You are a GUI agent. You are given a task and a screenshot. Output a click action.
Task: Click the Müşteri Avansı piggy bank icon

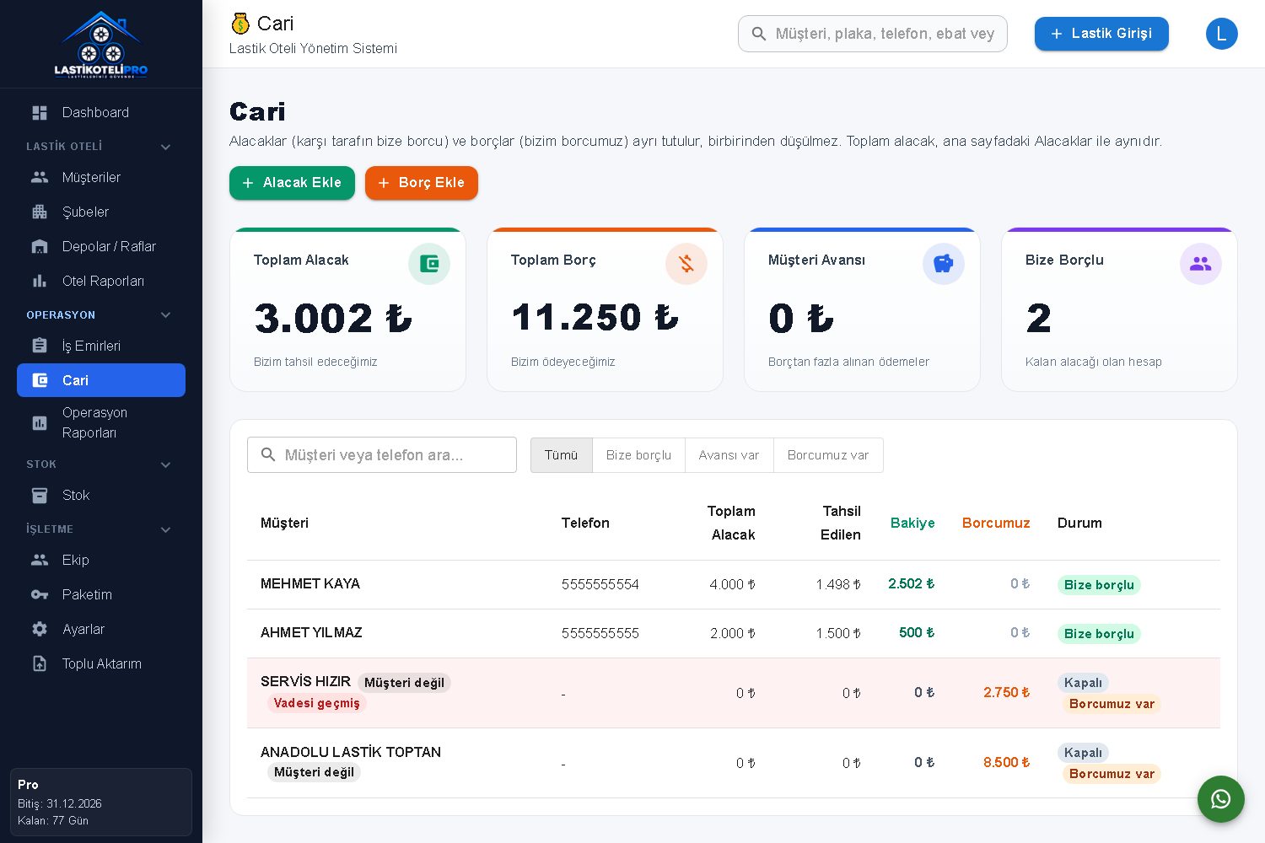[944, 264]
